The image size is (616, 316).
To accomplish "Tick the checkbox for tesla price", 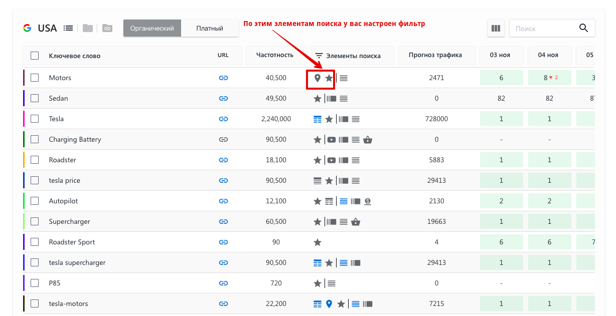I will pos(35,180).
